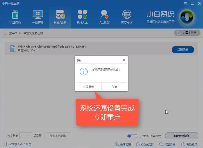Select the 一键装机 monitor icon
This screenshot has height=148, width=203.
[38, 16]
